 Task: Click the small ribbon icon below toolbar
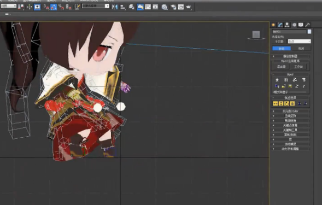7,14
